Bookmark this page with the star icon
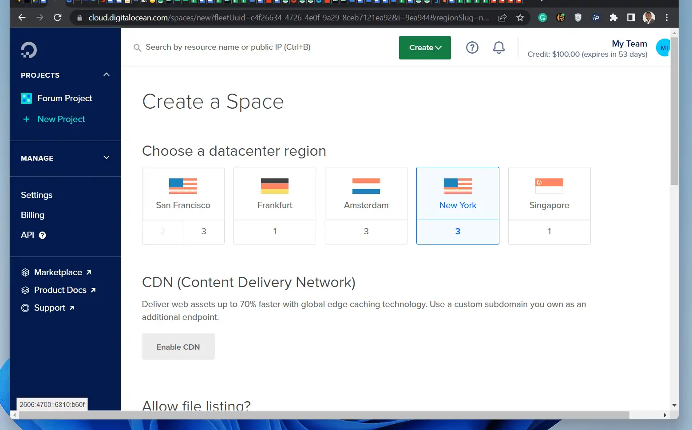The width and height of the screenshot is (692, 430). 520,18
